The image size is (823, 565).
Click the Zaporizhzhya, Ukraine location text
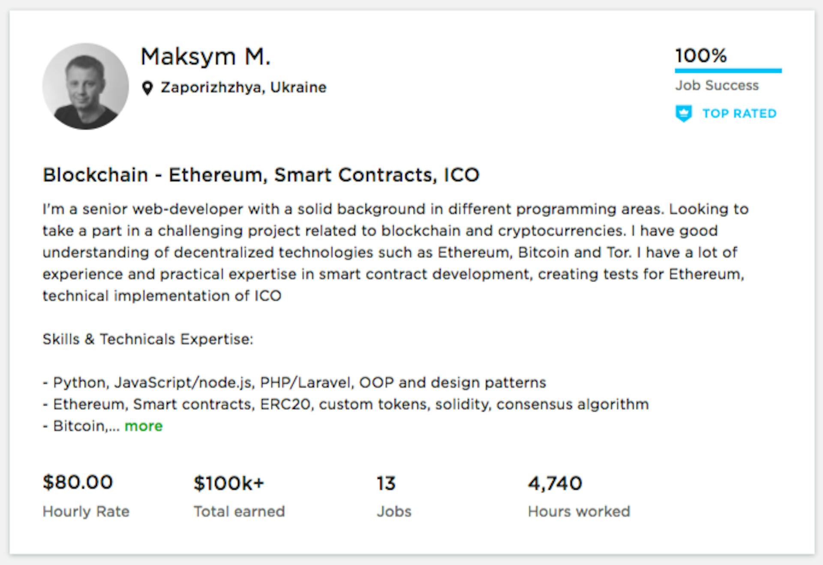tap(243, 87)
